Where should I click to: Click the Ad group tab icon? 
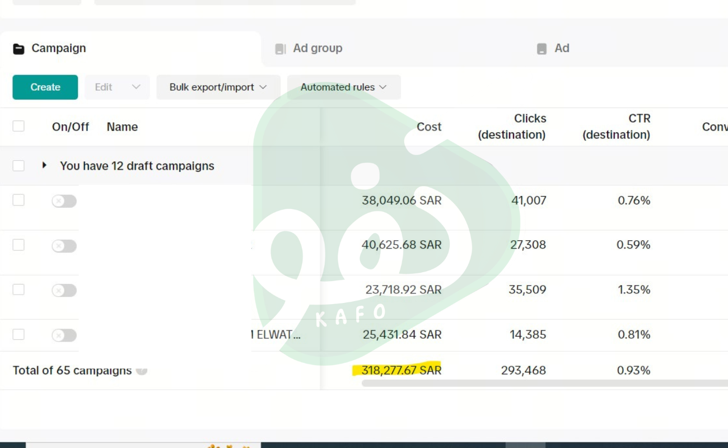(281, 49)
